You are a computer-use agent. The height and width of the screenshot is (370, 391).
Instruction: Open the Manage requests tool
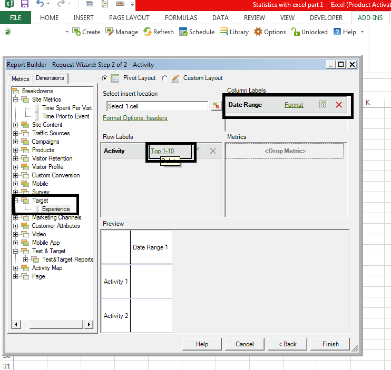point(110,32)
